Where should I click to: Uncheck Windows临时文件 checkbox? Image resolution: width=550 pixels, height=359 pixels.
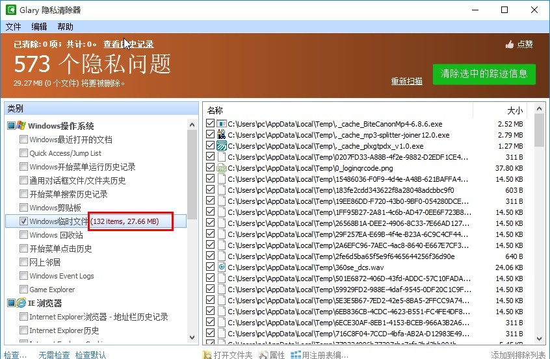tap(23, 221)
